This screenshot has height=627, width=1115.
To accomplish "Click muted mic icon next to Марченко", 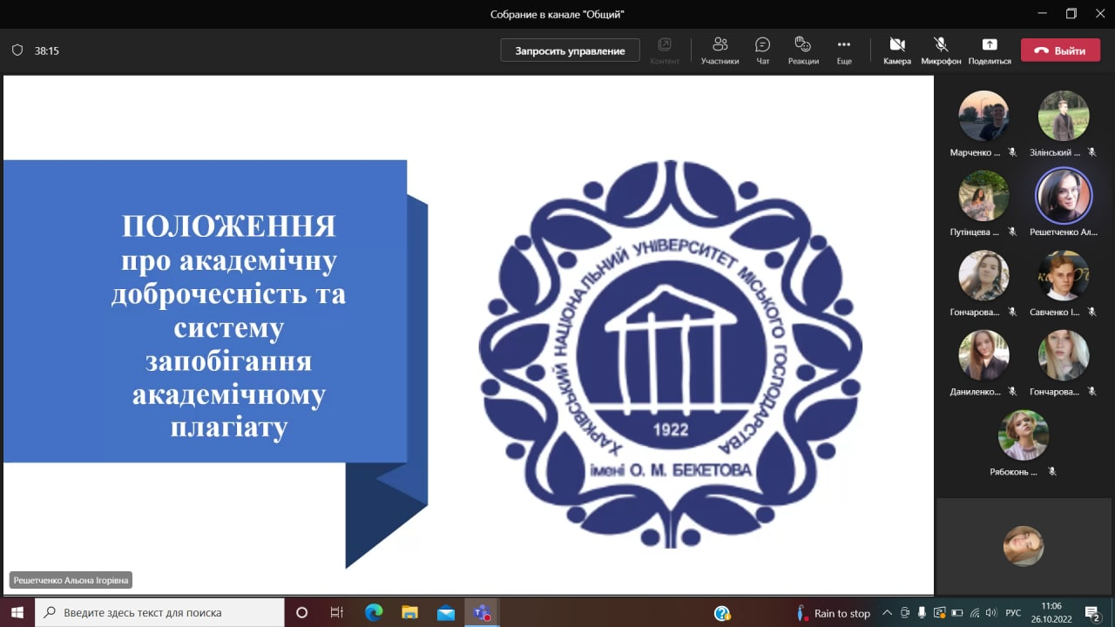I will point(1012,152).
